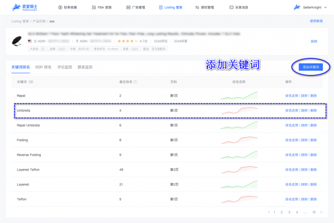Screen dimensions: 334x223
Task: Go to page 2 in pagination
Action: tap(282, 212)
